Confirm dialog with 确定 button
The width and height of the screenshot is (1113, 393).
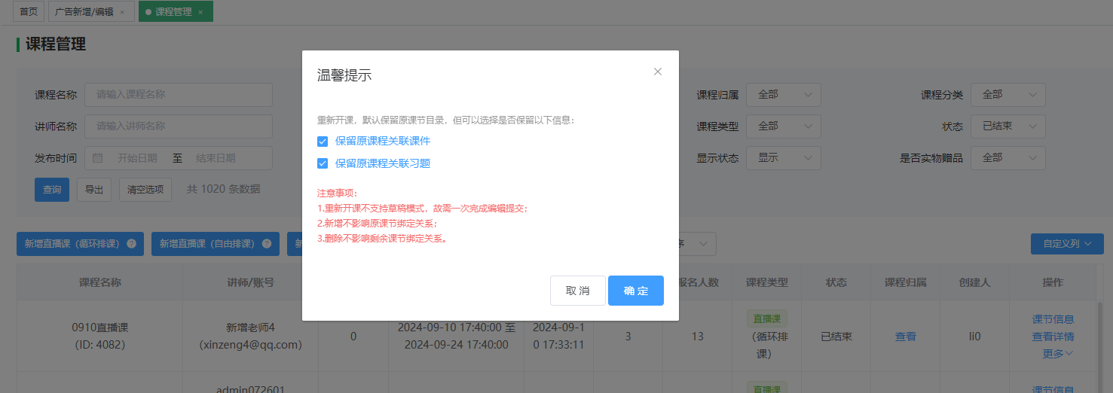pyautogui.click(x=635, y=291)
